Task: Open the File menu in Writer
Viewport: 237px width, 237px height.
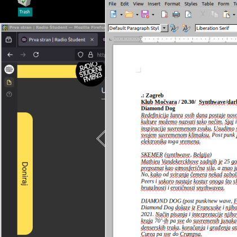Action: (x=112, y=4)
